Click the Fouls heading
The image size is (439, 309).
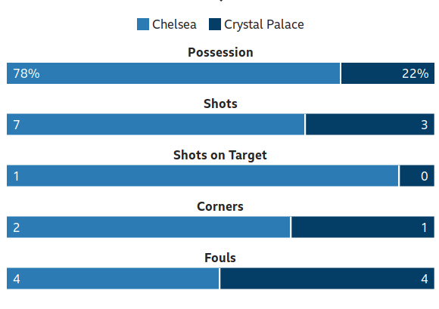point(220,258)
